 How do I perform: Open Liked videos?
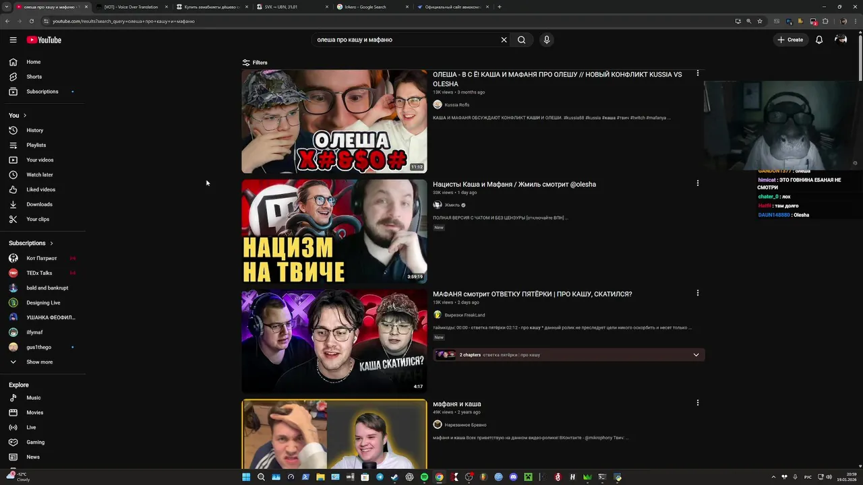[42, 189]
